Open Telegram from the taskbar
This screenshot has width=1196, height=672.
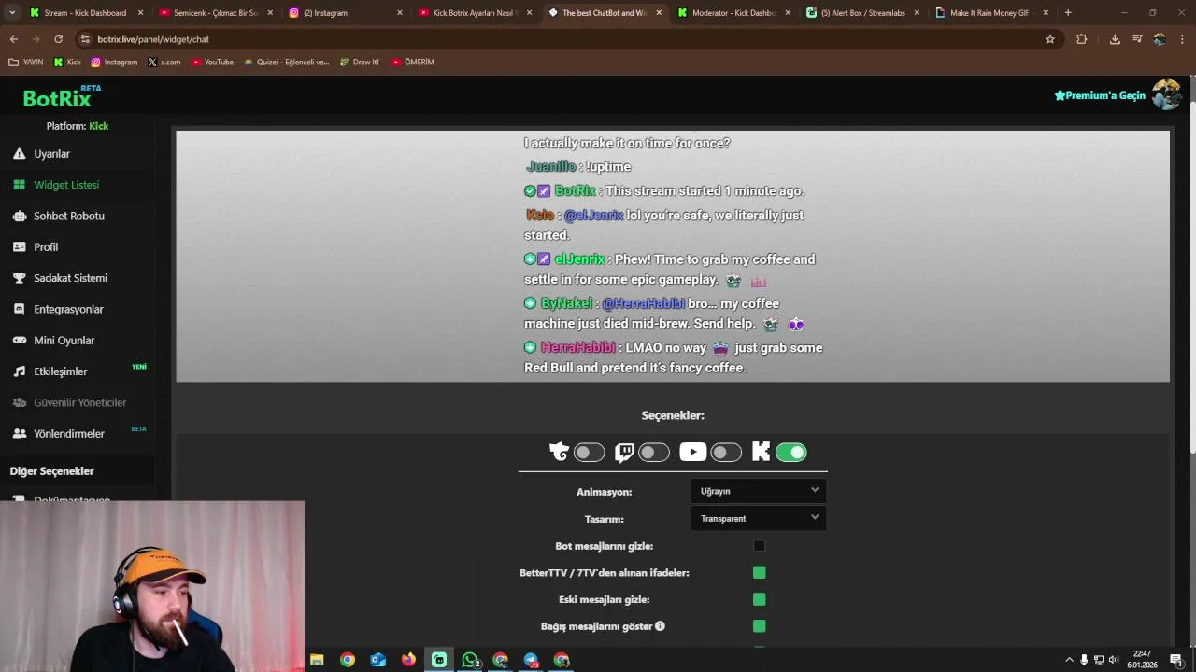pyautogui.click(x=531, y=660)
